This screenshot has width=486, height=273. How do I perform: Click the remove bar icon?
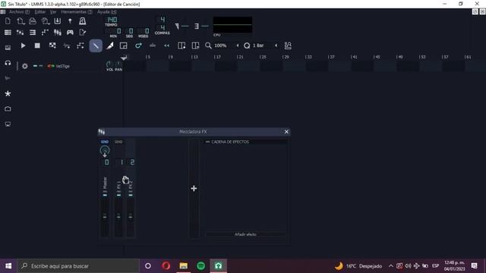[x=196, y=45]
